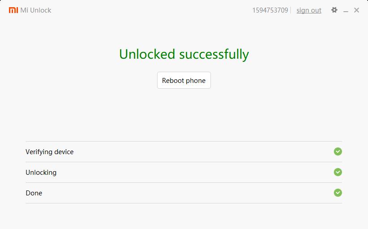Screen dimensions: 368x229
Task: Click the Unlocked successfully heading
Action: [x=184, y=54]
